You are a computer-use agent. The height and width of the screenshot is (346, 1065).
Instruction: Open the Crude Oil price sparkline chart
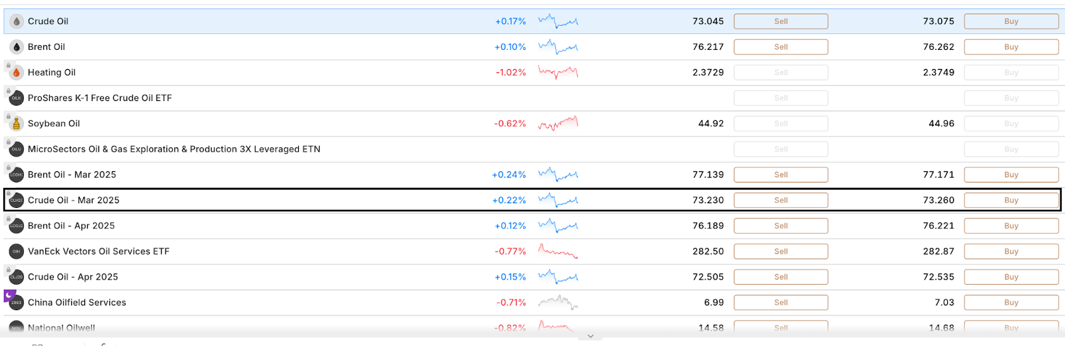558,21
